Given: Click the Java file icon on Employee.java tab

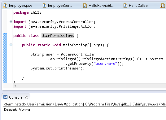Looking at the screenshot, I should pos(5,6).
